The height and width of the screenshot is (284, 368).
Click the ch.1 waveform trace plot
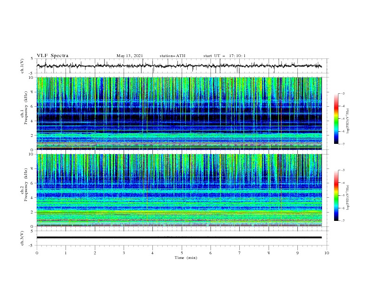pos(179,66)
